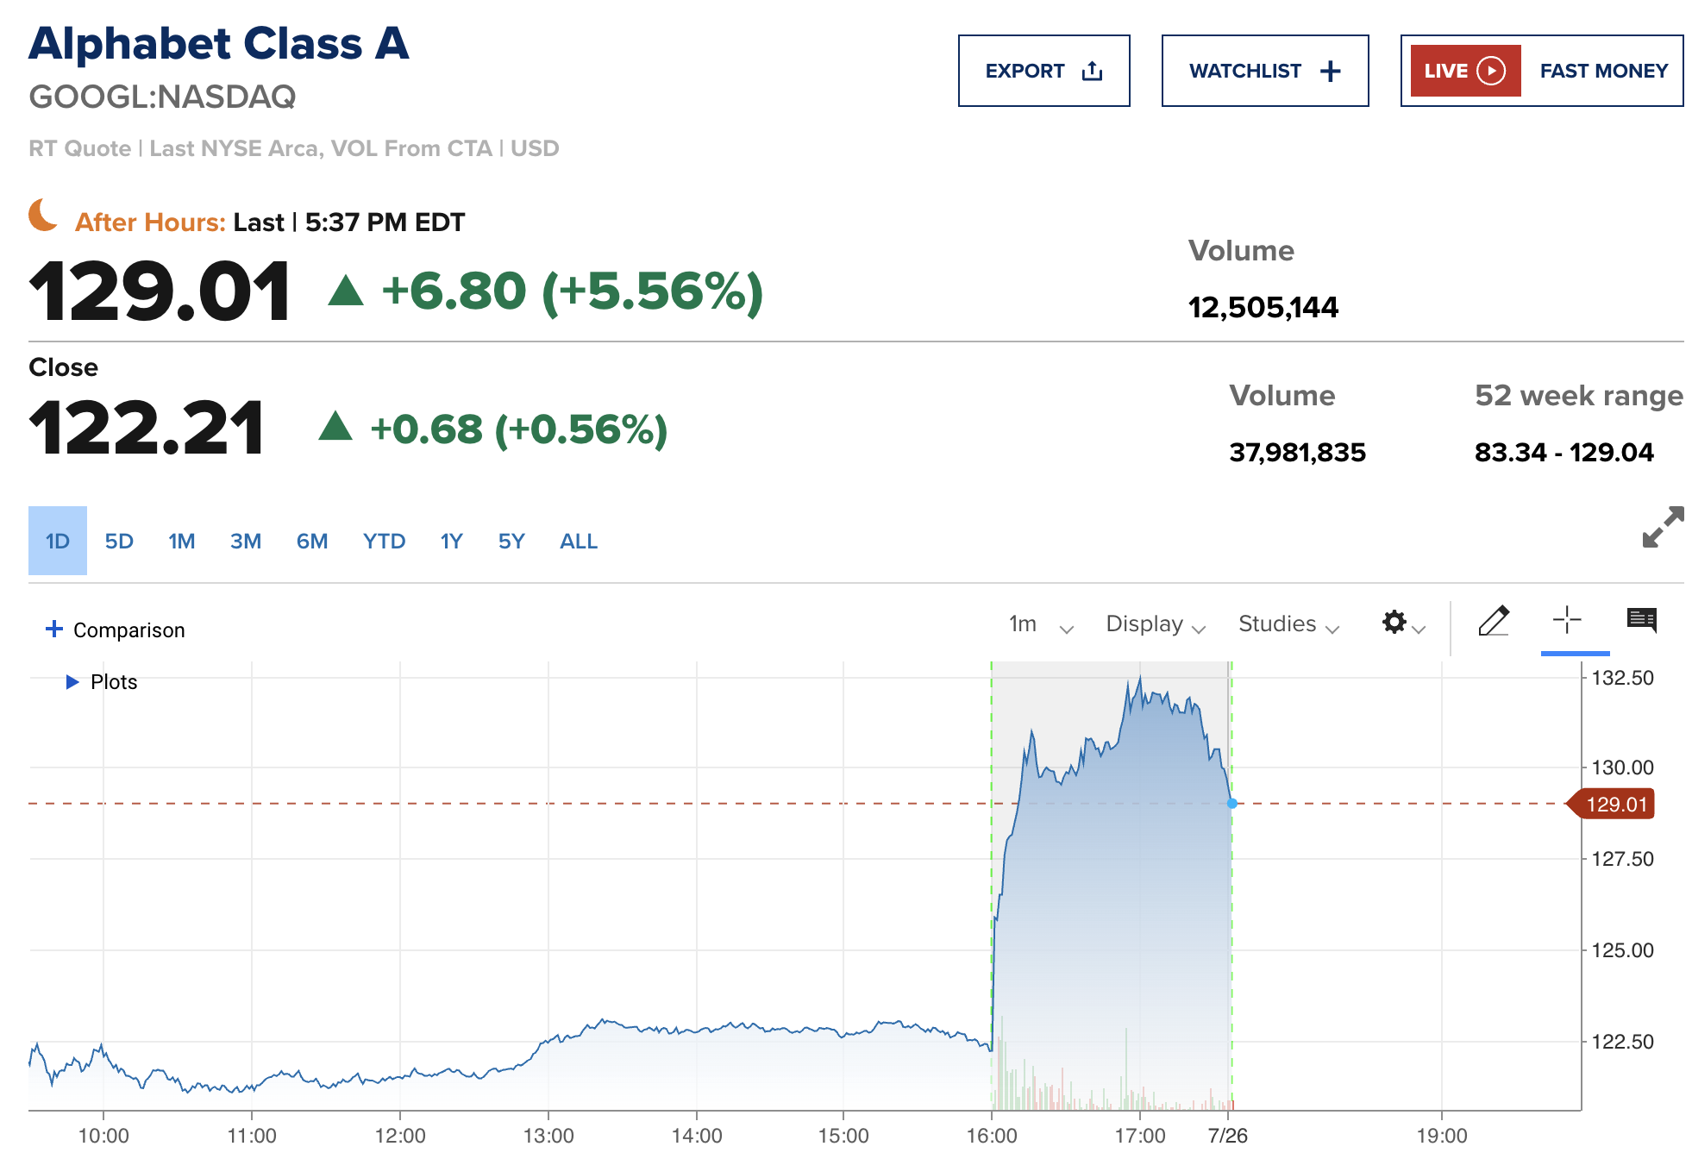The height and width of the screenshot is (1159, 1692).
Task: Open the chart comments icon
Action: point(1641,620)
